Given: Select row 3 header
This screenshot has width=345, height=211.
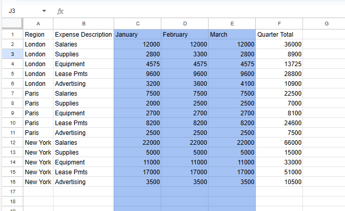Looking at the screenshot, I should (11, 54).
